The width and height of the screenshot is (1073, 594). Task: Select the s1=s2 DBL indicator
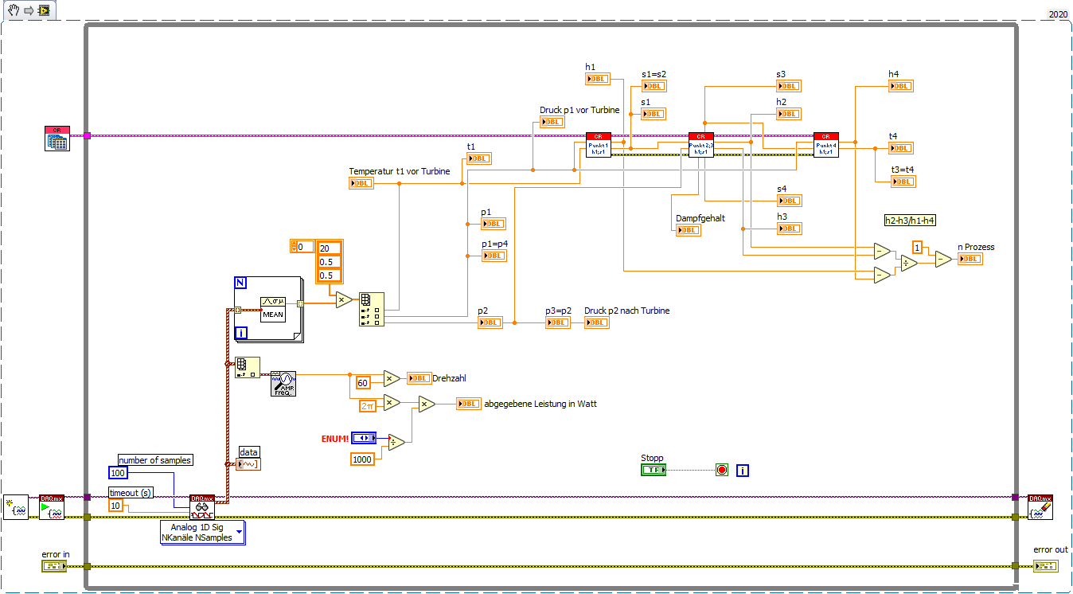click(654, 86)
